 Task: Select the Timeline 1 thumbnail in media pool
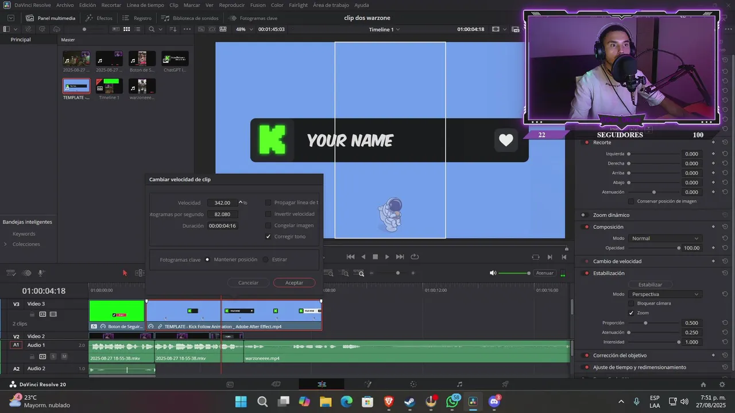pos(109,86)
